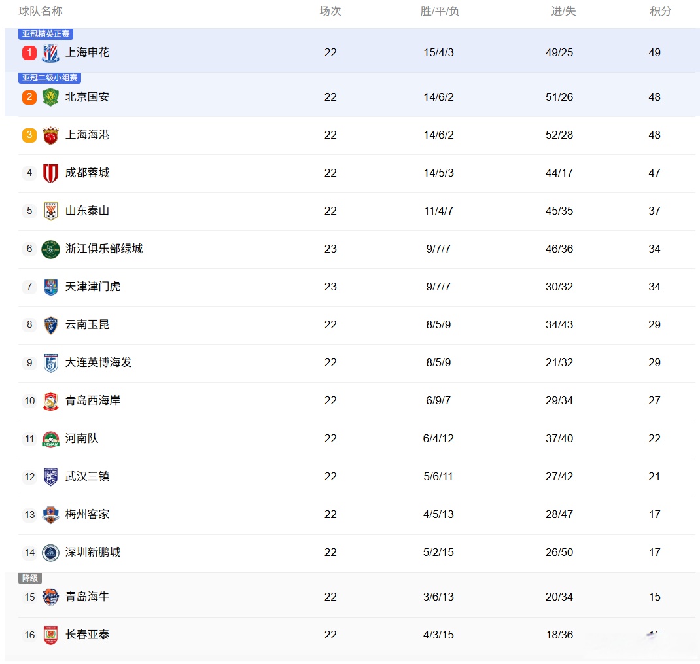
Task: Click the Chengdu Rongcheng (成都蓉城) team crest
Action: click(x=50, y=173)
